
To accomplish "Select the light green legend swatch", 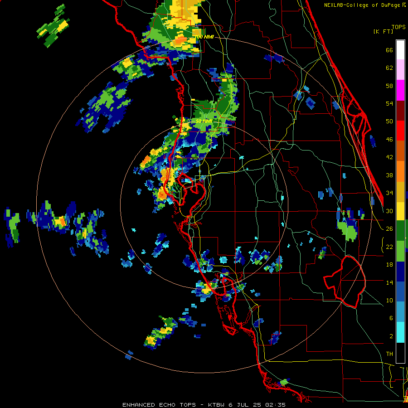I will (400, 251).
